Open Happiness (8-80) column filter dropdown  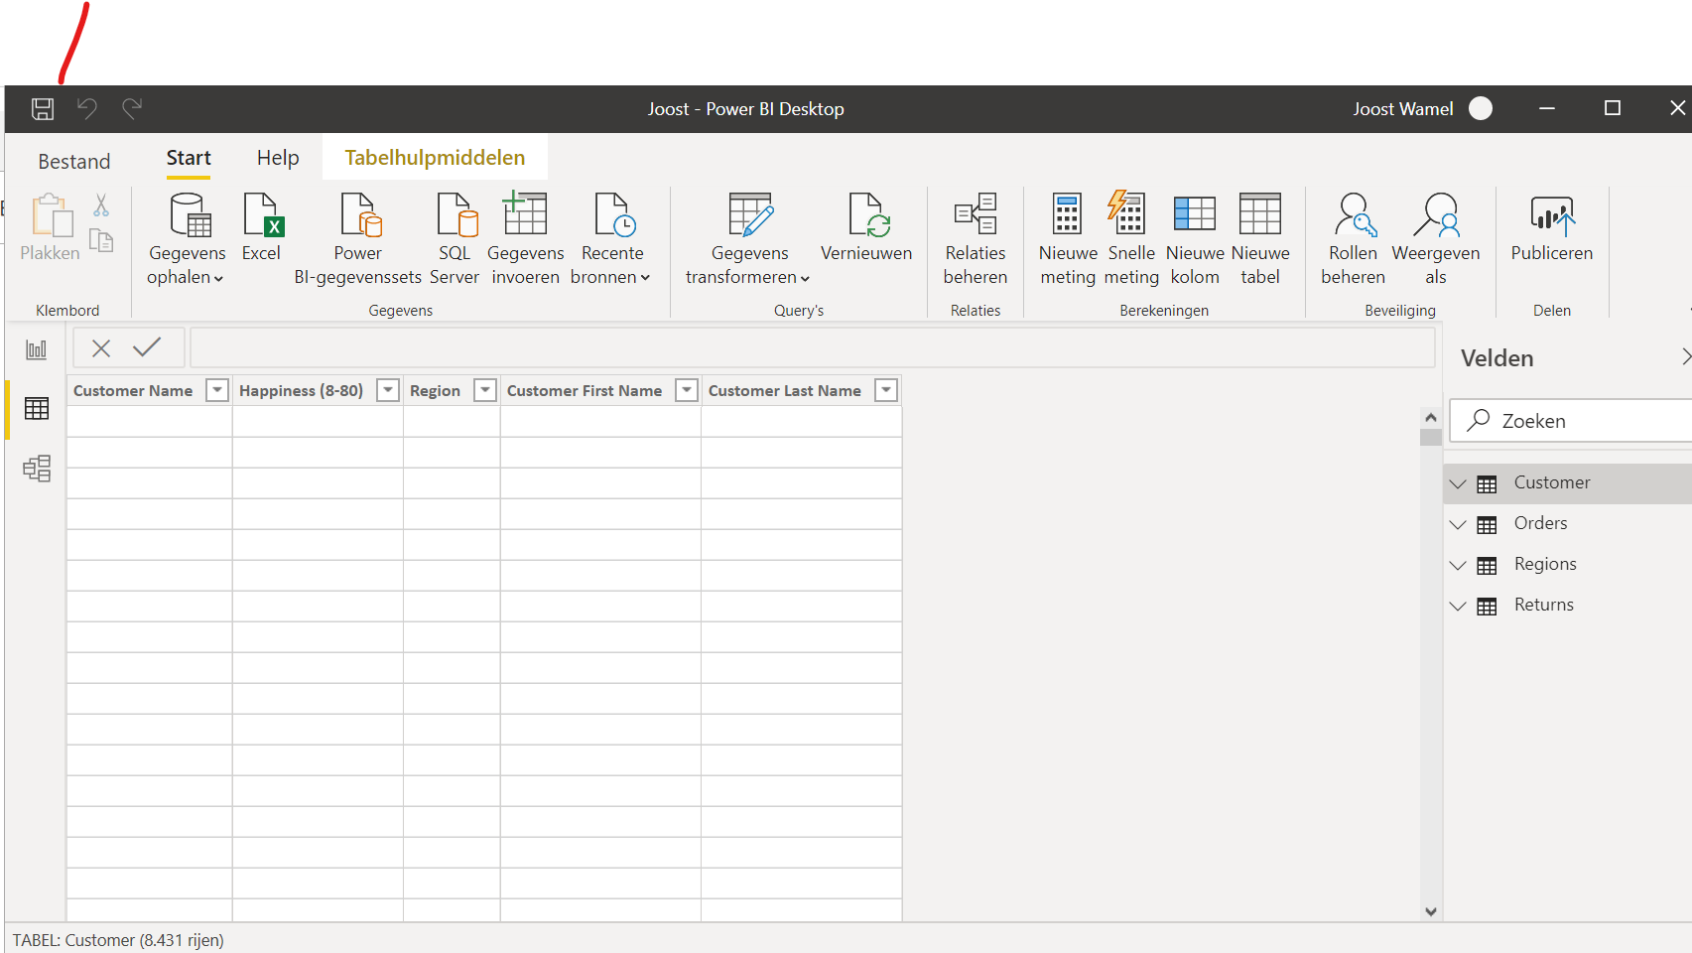click(x=389, y=390)
